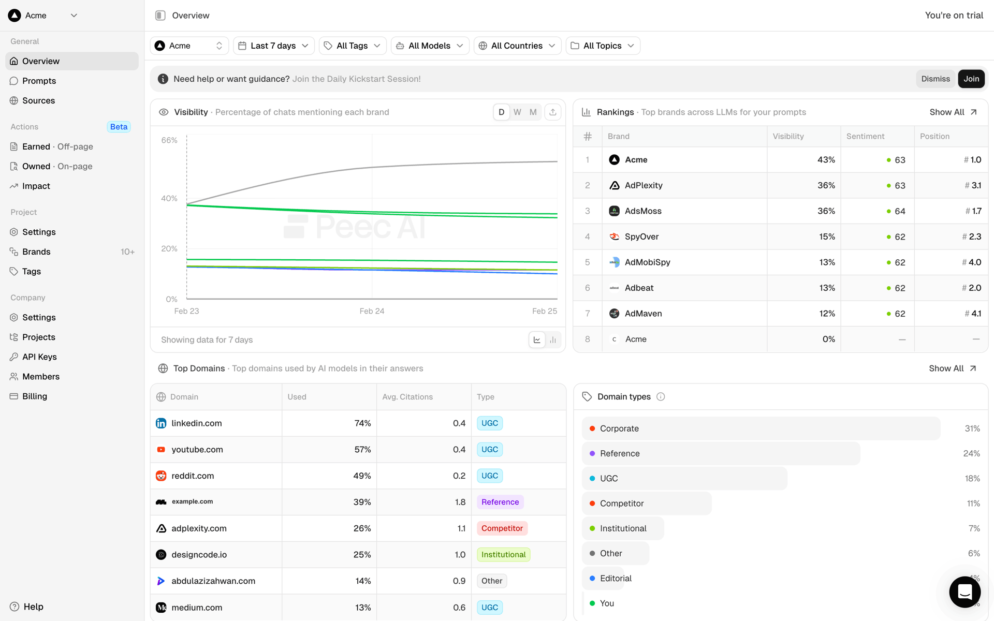Open the Acme project selector in filter bar
Screen dimensions: 994x621
(189, 46)
